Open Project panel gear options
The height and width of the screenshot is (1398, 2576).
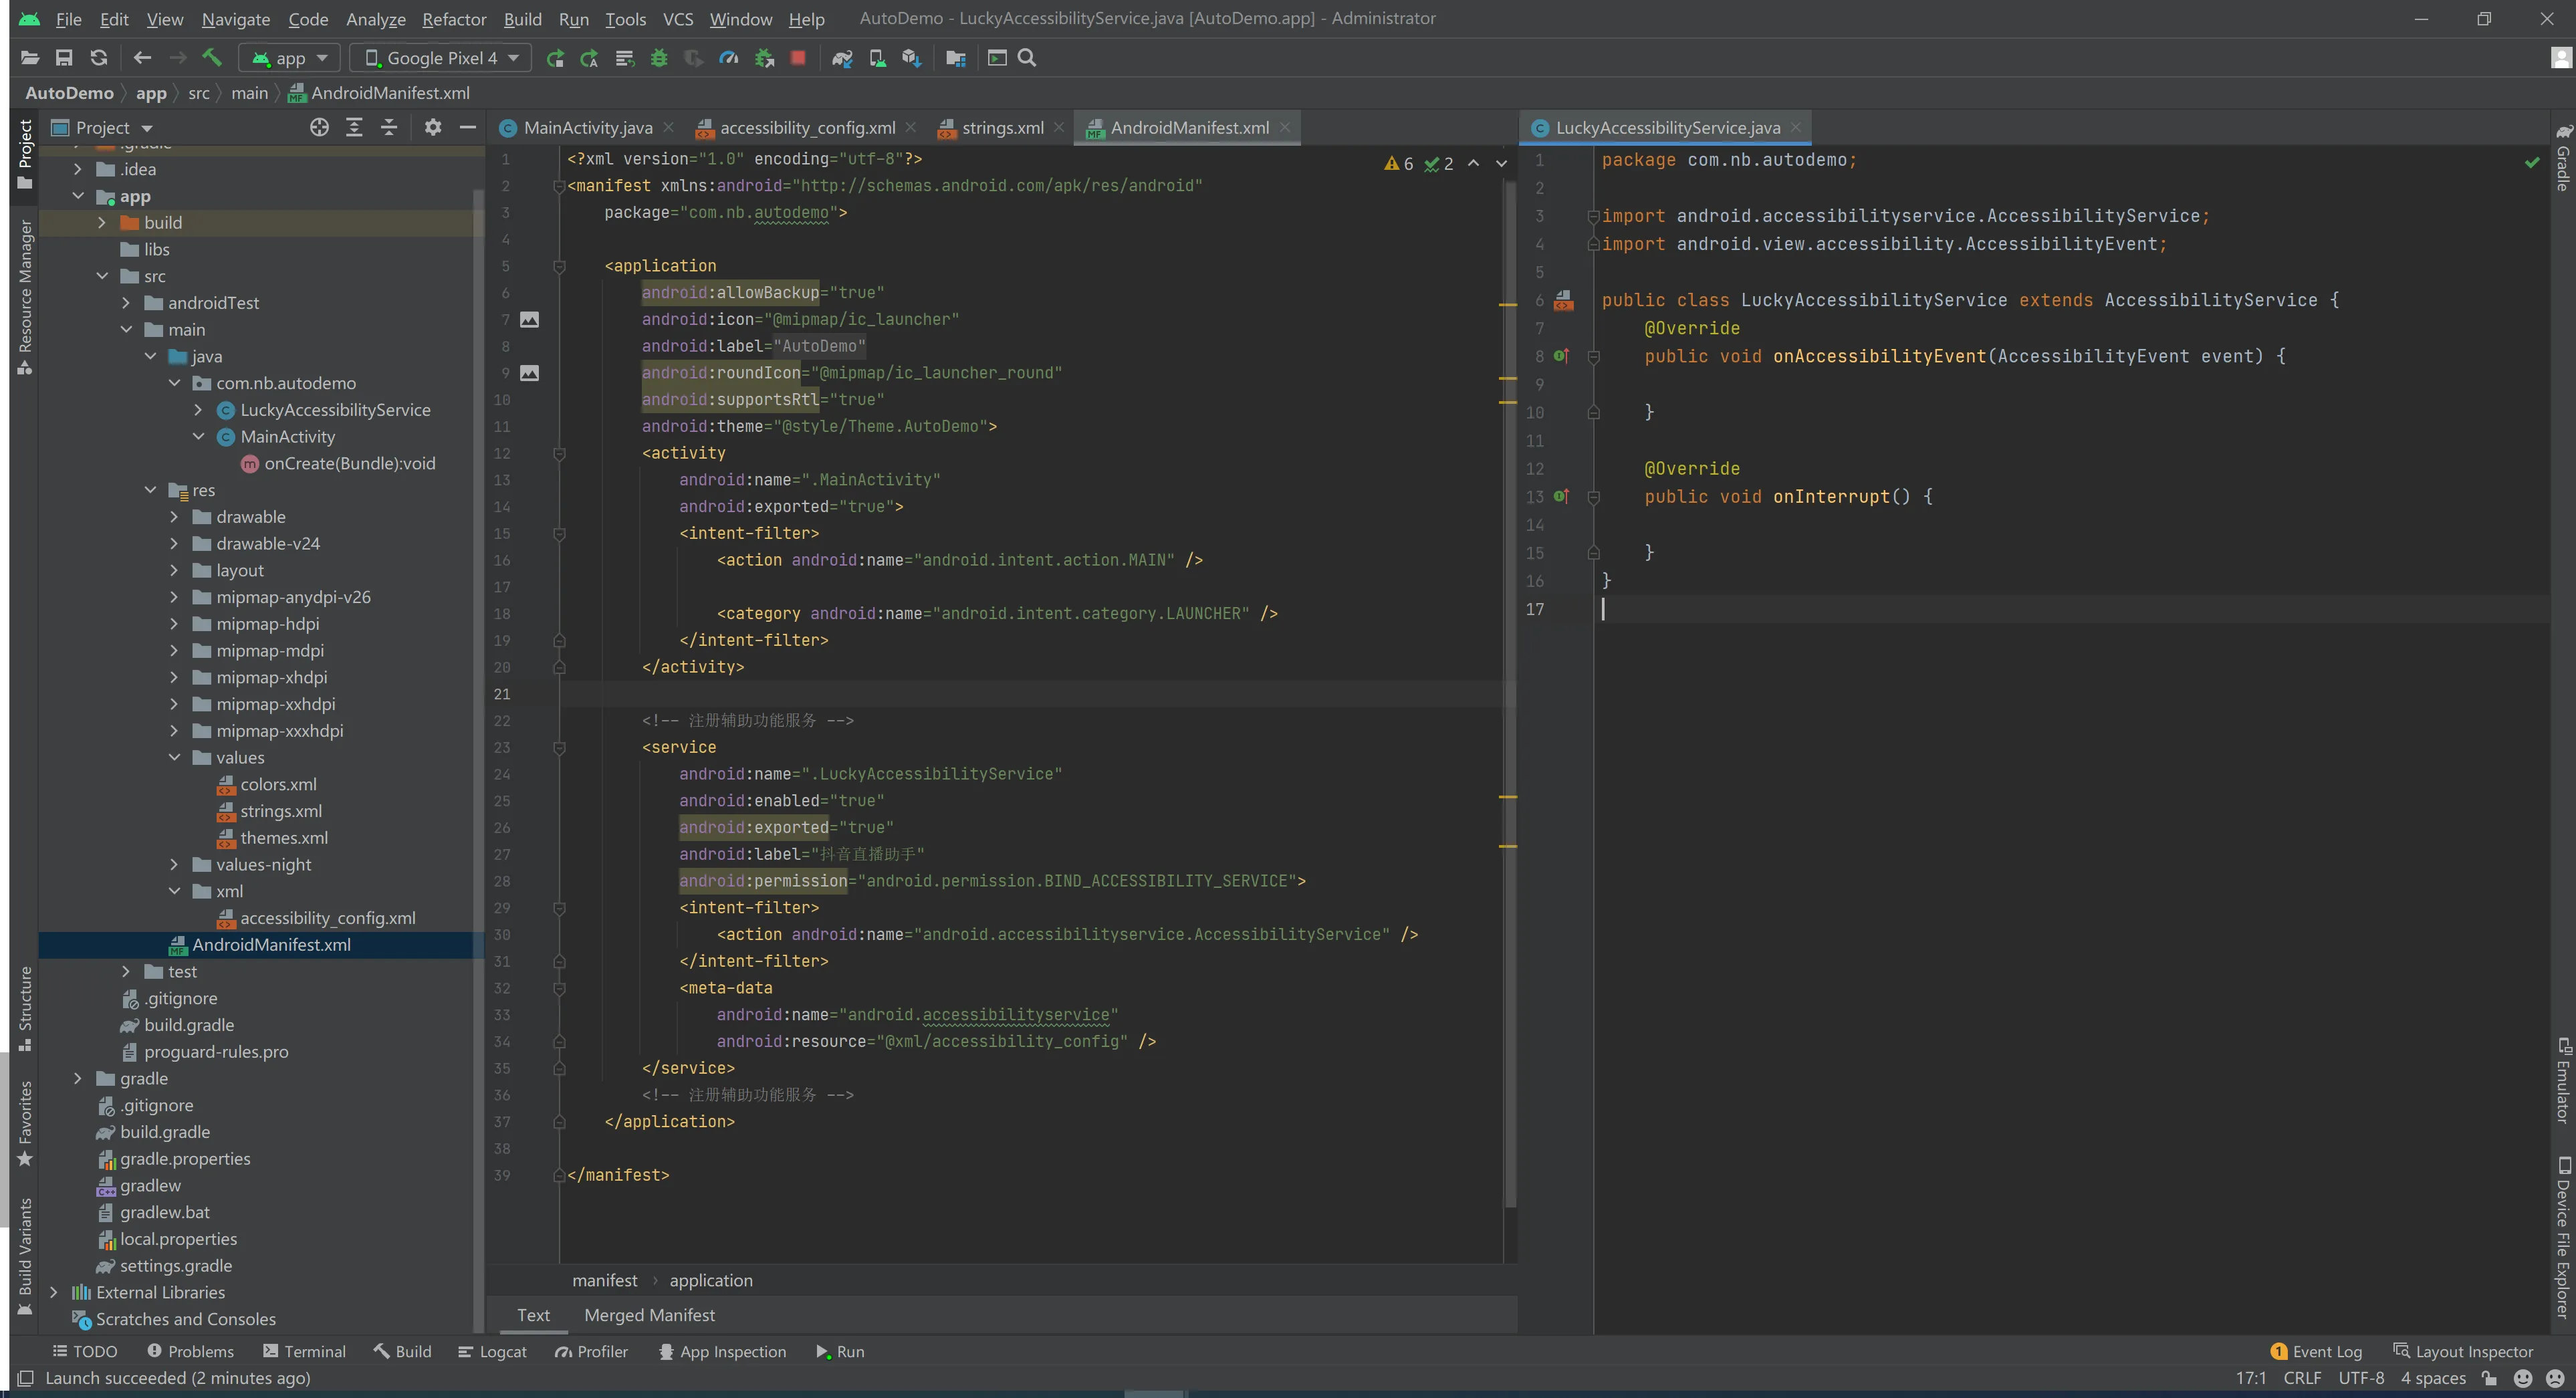[x=432, y=127]
